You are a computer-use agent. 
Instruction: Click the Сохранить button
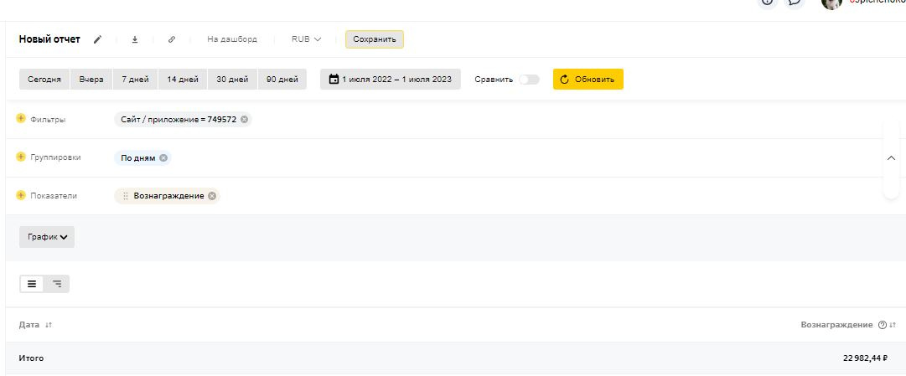pos(375,39)
